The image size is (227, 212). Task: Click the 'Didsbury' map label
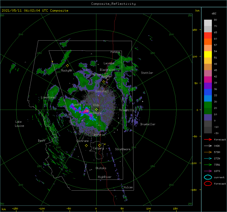[95, 113]
